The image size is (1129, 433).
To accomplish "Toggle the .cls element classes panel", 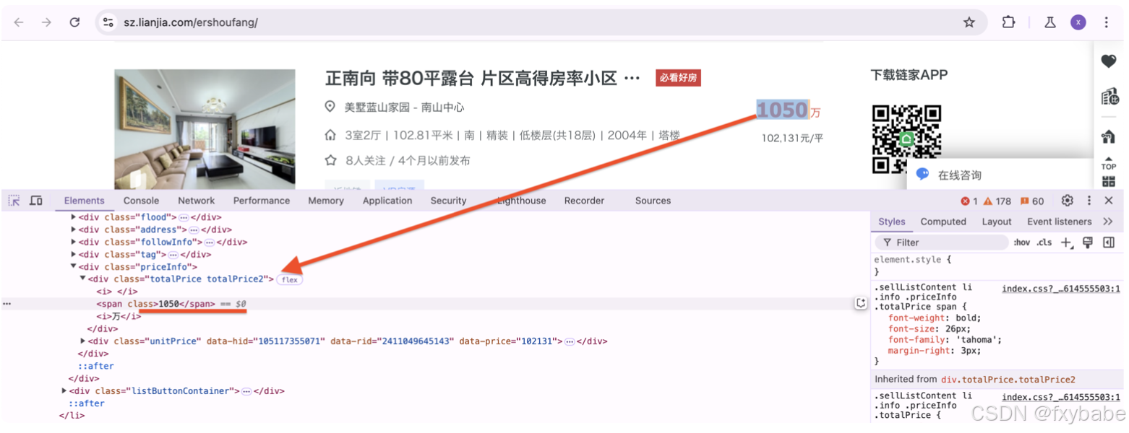I will pos(1044,242).
